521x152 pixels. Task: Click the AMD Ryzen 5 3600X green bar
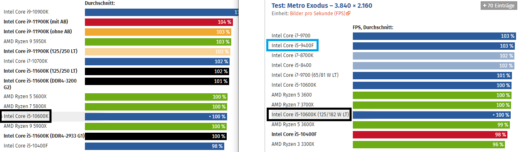click(431, 124)
